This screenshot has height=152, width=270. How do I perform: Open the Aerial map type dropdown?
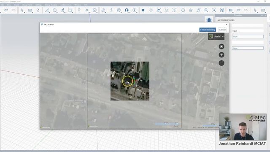tap(216, 37)
